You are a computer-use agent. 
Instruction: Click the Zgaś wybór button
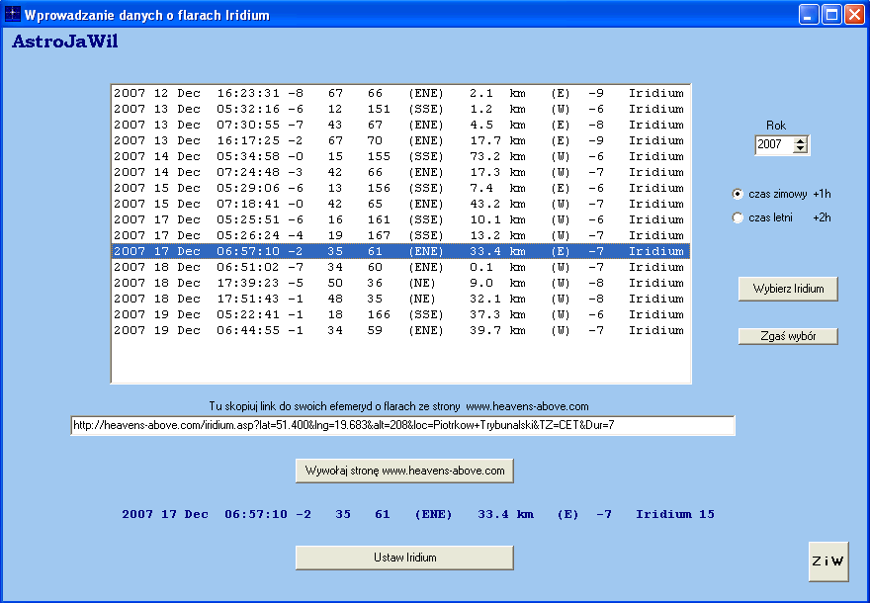[788, 336]
